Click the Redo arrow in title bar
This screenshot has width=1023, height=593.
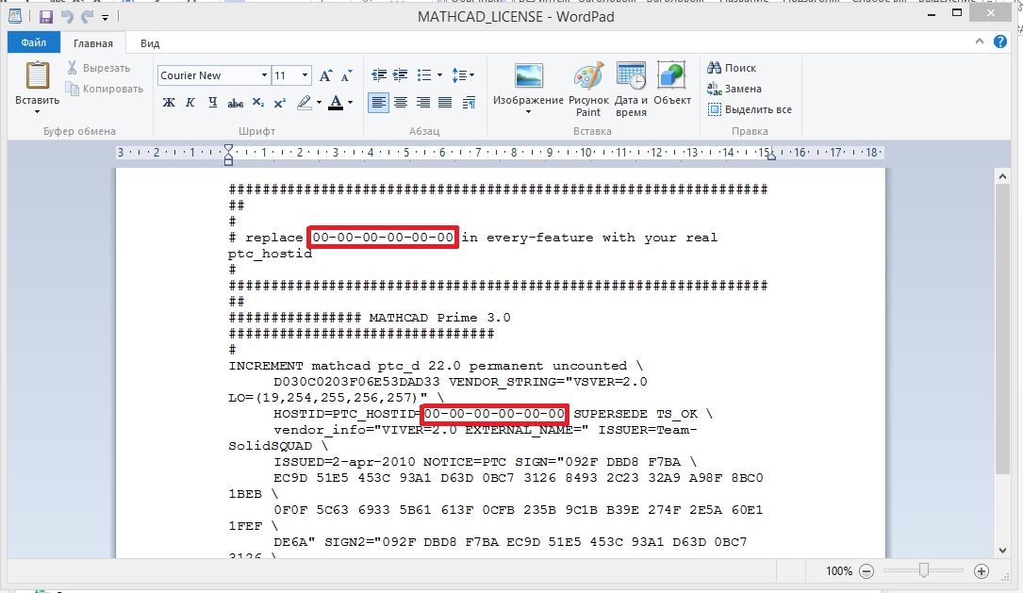coord(88,17)
